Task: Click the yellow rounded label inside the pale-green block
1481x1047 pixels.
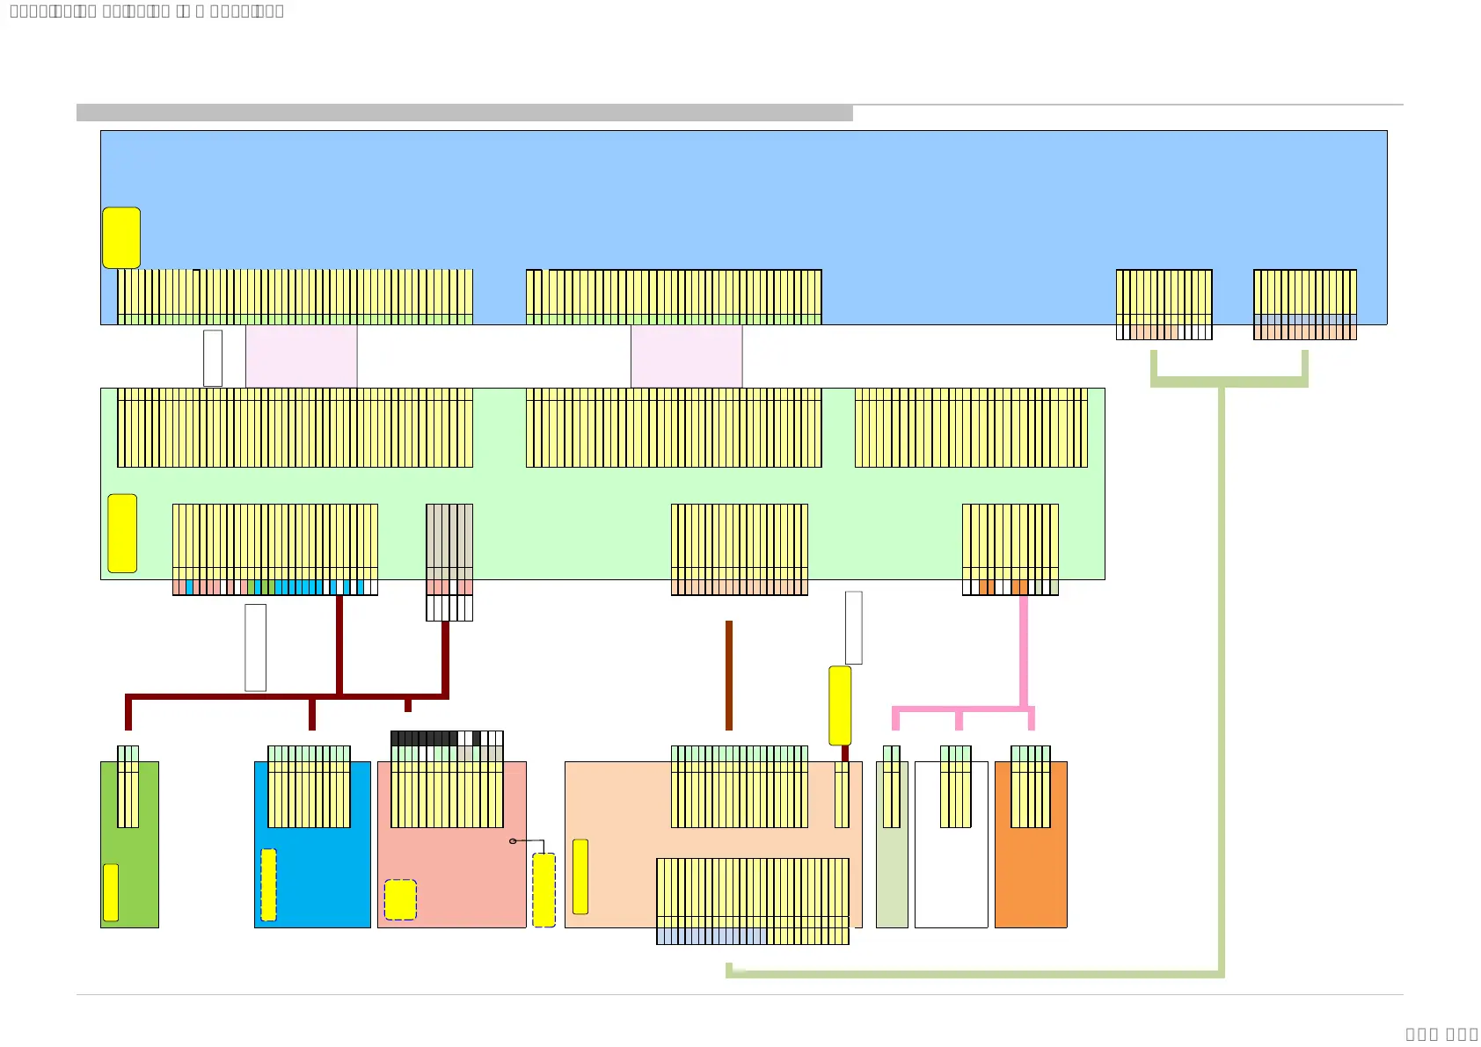Action: coord(122,534)
